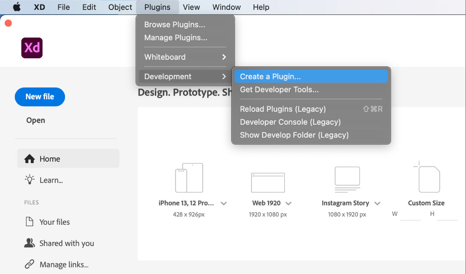This screenshot has width=466, height=274.
Task: Open the Home screen via the house icon
Action: pos(30,158)
